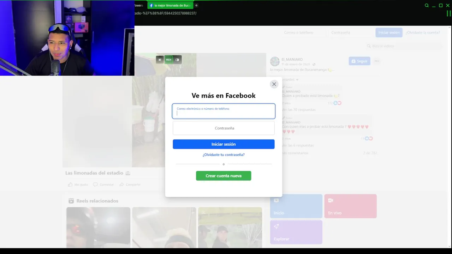
Task: Click the Reels relacionados heading icon
Action: [71, 201]
